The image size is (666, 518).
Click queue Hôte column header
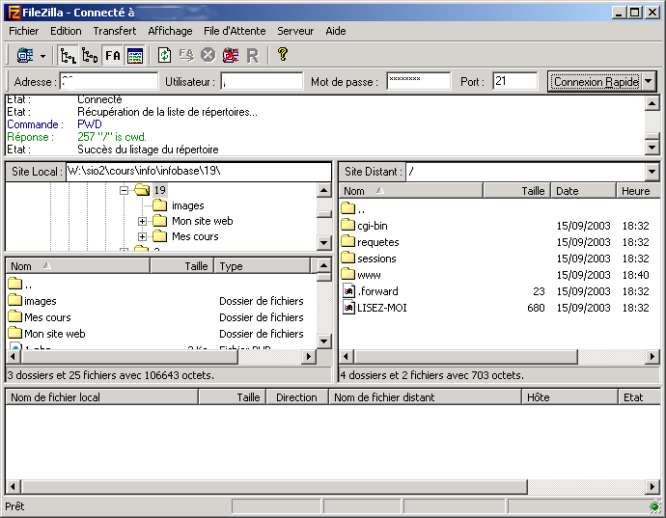(569, 397)
